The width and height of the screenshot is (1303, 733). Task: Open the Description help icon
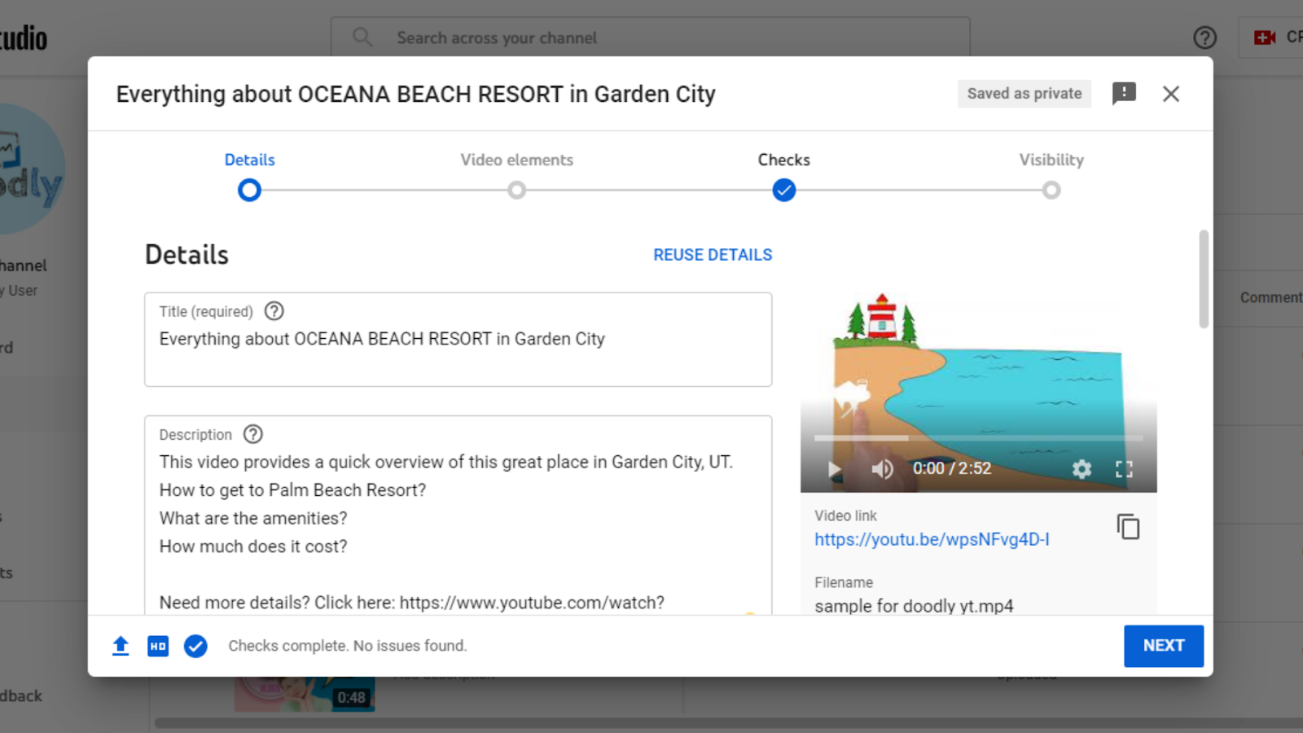pos(253,434)
